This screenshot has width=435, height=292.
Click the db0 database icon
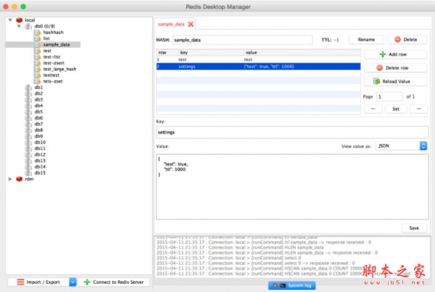[28, 26]
